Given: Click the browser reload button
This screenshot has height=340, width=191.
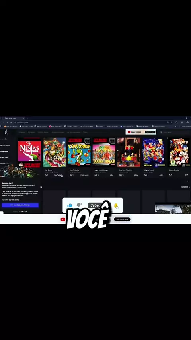Looking at the screenshot, I should [x=7, y=123].
